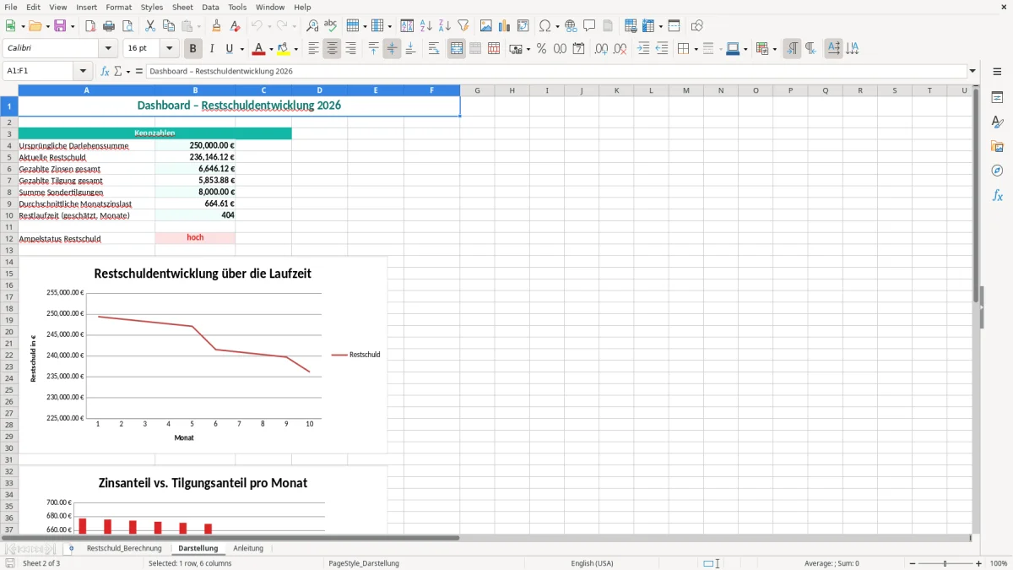Sort descending
1013x570 pixels.
click(x=445, y=26)
